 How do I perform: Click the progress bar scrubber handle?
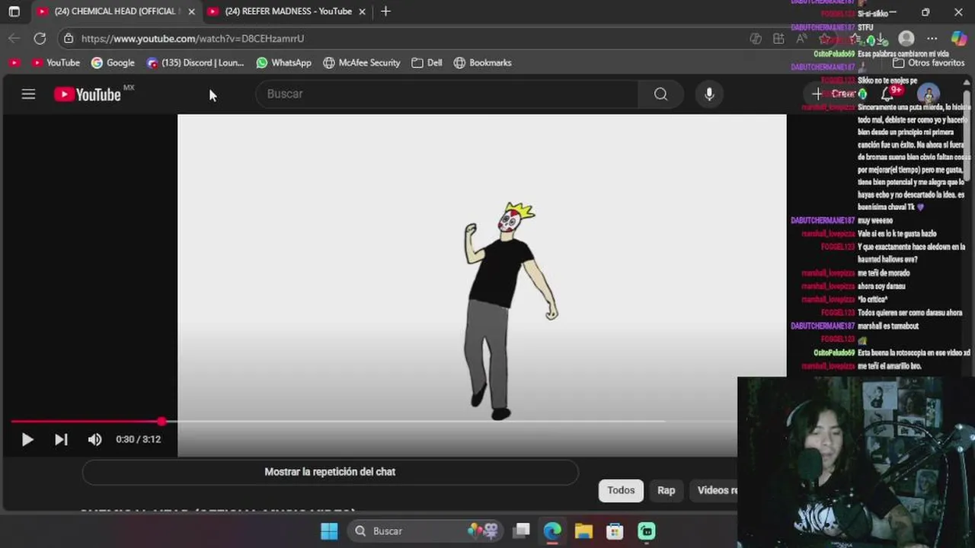(161, 421)
